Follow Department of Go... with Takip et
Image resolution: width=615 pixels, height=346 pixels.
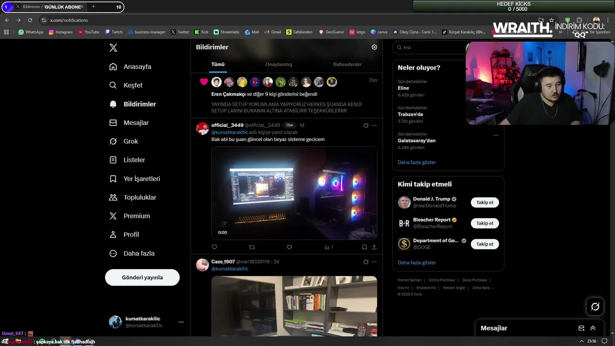pyautogui.click(x=485, y=244)
